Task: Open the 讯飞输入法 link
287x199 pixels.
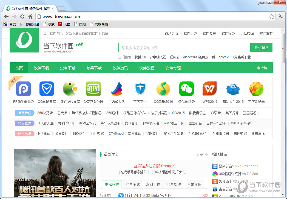Action: click(46, 123)
